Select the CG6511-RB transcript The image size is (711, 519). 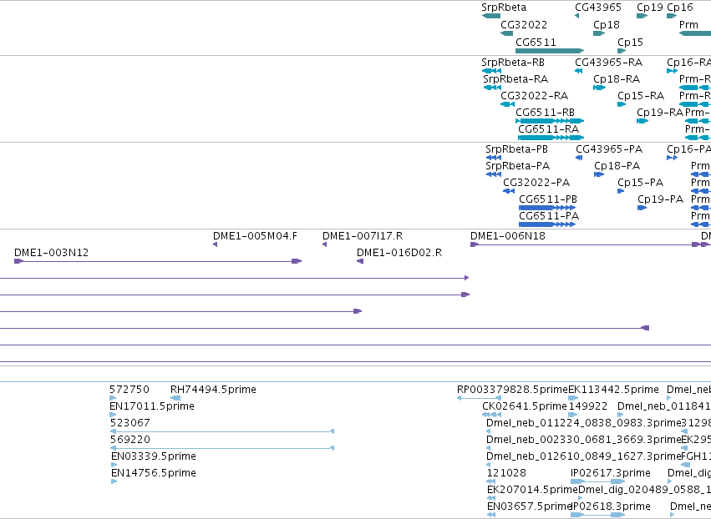[550, 121]
